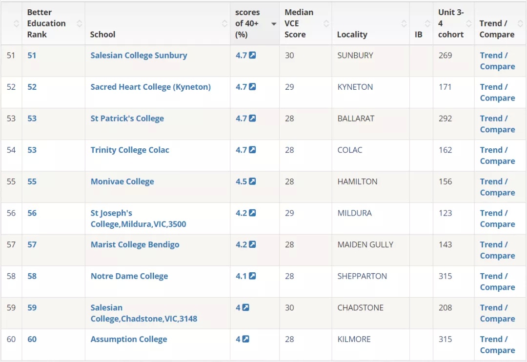
Task: Click the external link icon in the Sacred Heart College (Kyneton) row
Action: pos(252,87)
